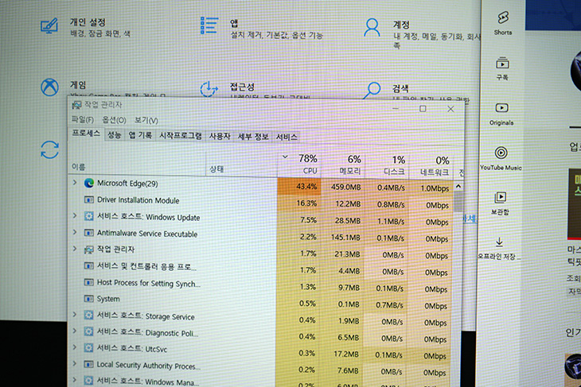Switch to the 세부 정보 tab
This screenshot has height=387, width=581.
tap(253, 137)
